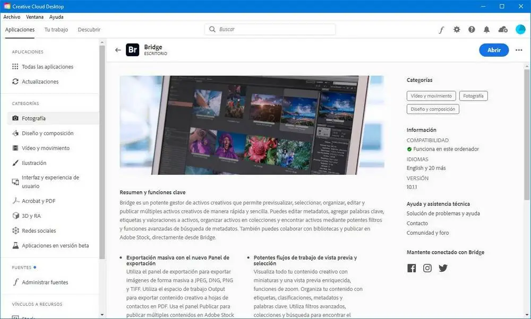The height and width of the screenshot is (319, 531).
Task: Open Comunidad y foro link
Action: [427, 233]
